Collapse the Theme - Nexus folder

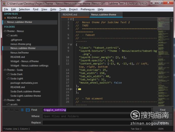(x=5, y=31)
